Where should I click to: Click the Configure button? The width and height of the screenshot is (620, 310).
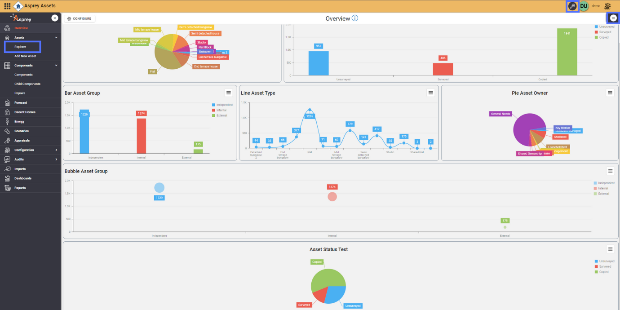point(79,18)
